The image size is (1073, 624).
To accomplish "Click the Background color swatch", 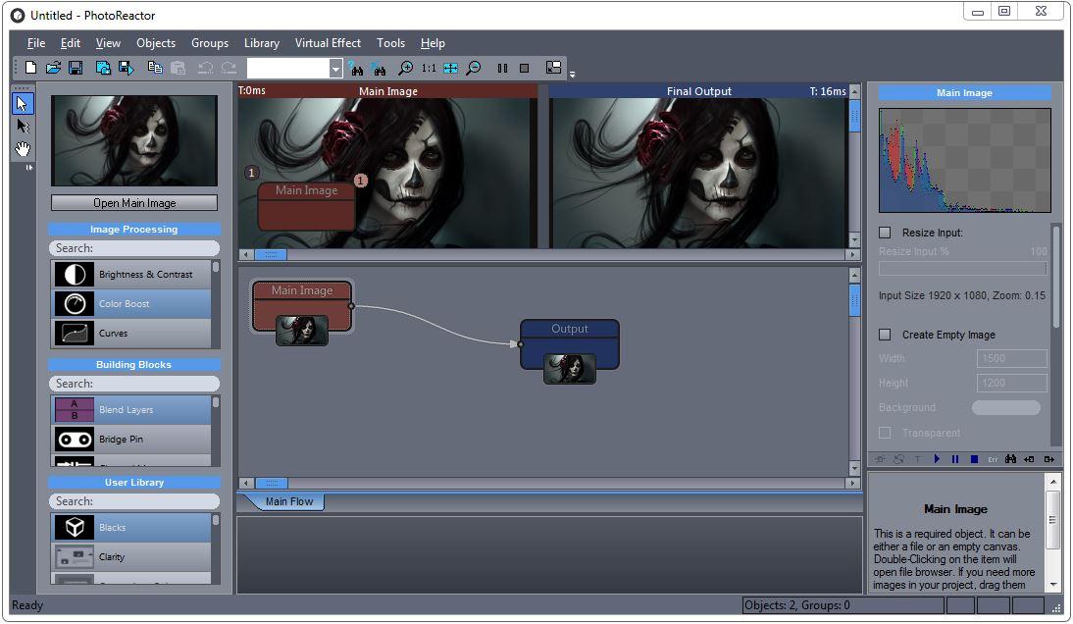I will click(1006, 408).
